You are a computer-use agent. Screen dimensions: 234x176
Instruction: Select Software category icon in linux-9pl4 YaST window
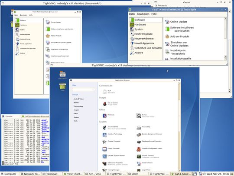(x=132, y=20)
